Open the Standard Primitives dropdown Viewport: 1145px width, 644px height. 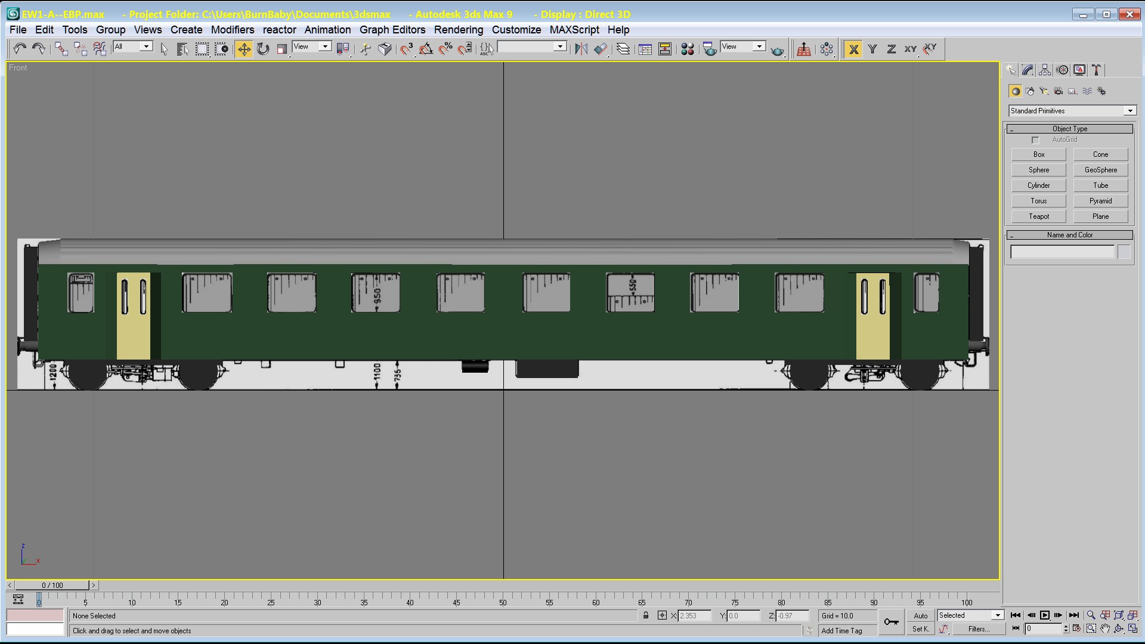click(x=1129, y=111)
